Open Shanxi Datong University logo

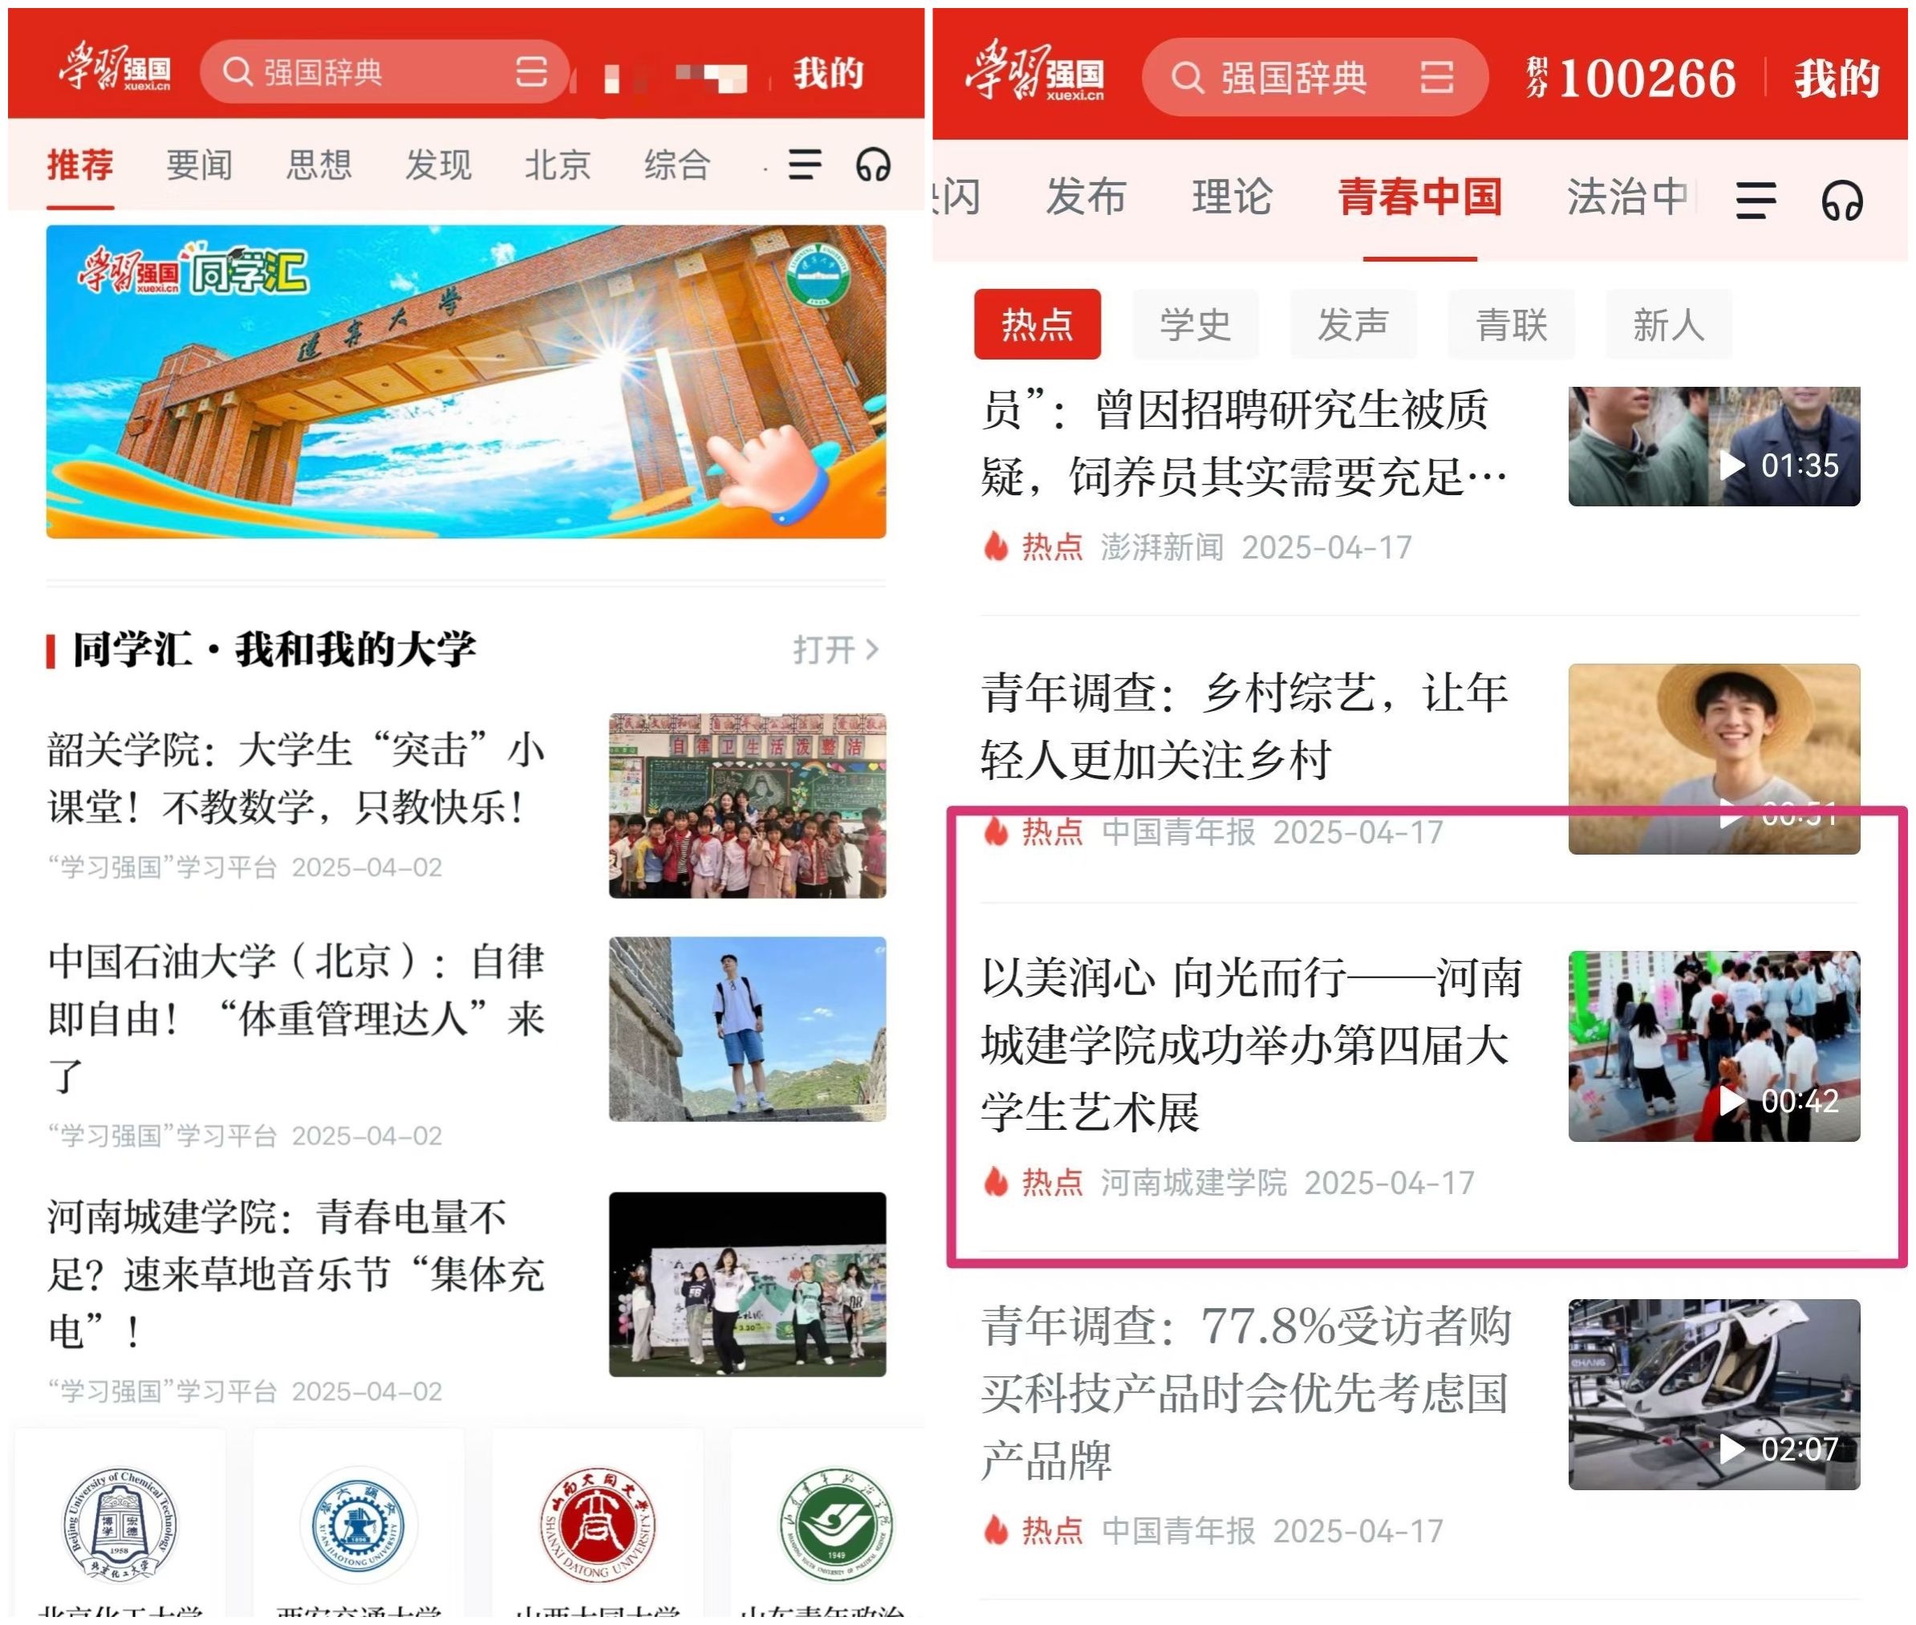click(597, 1525)
